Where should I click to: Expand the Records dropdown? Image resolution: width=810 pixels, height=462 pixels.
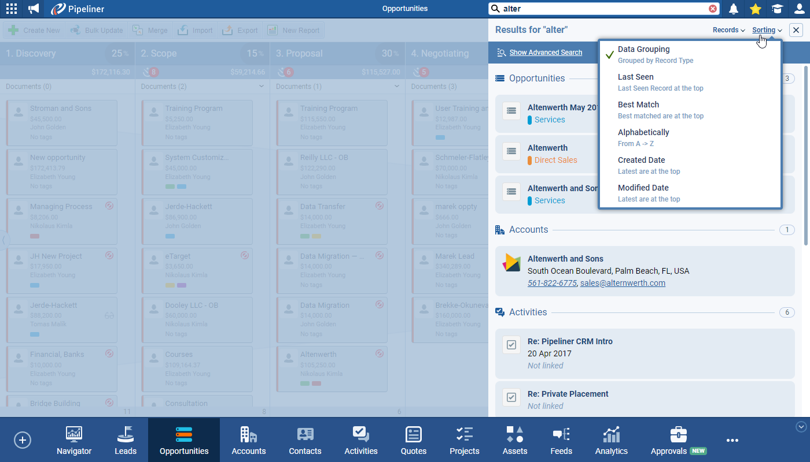click(728, 30)
